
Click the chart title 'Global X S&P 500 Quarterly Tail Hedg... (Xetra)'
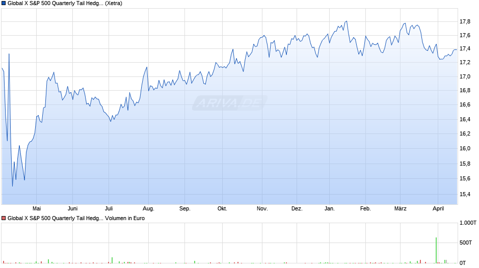click(65, 4)
